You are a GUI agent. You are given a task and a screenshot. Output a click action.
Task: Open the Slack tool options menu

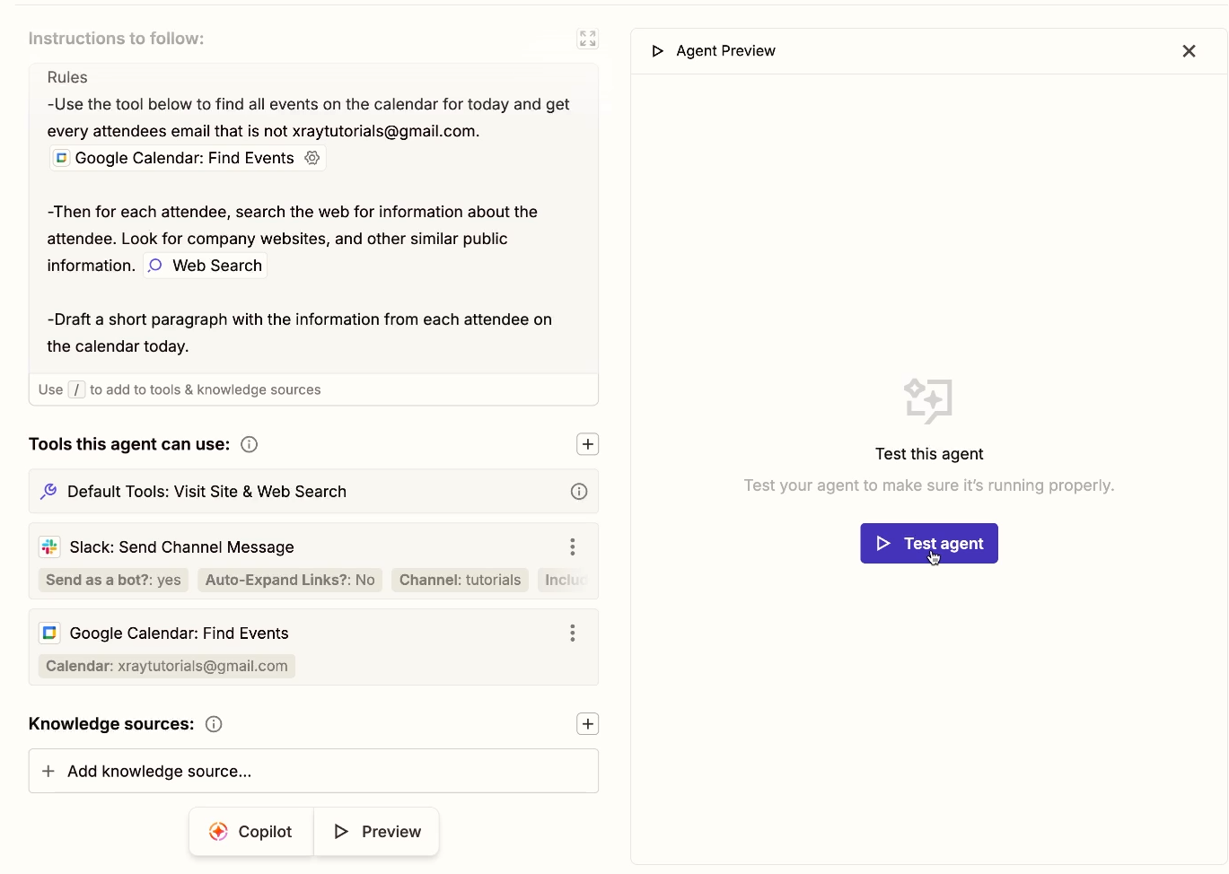point(572,546)
